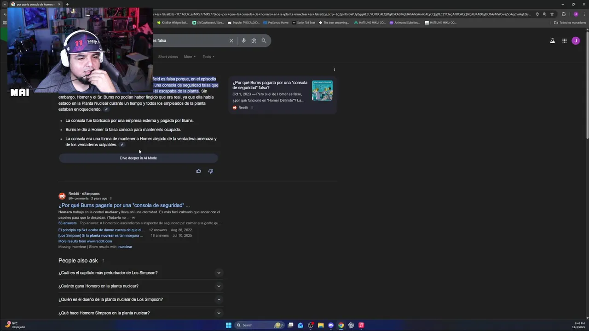The image size is (589, 331).
Task: Open a new Chrome tab
Action: pos(67,4)
